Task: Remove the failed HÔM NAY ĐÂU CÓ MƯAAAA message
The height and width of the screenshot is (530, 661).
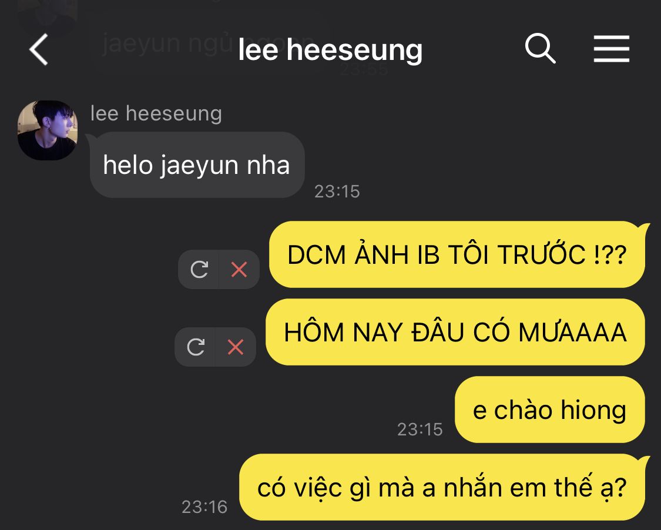Action: pos(235,347)
